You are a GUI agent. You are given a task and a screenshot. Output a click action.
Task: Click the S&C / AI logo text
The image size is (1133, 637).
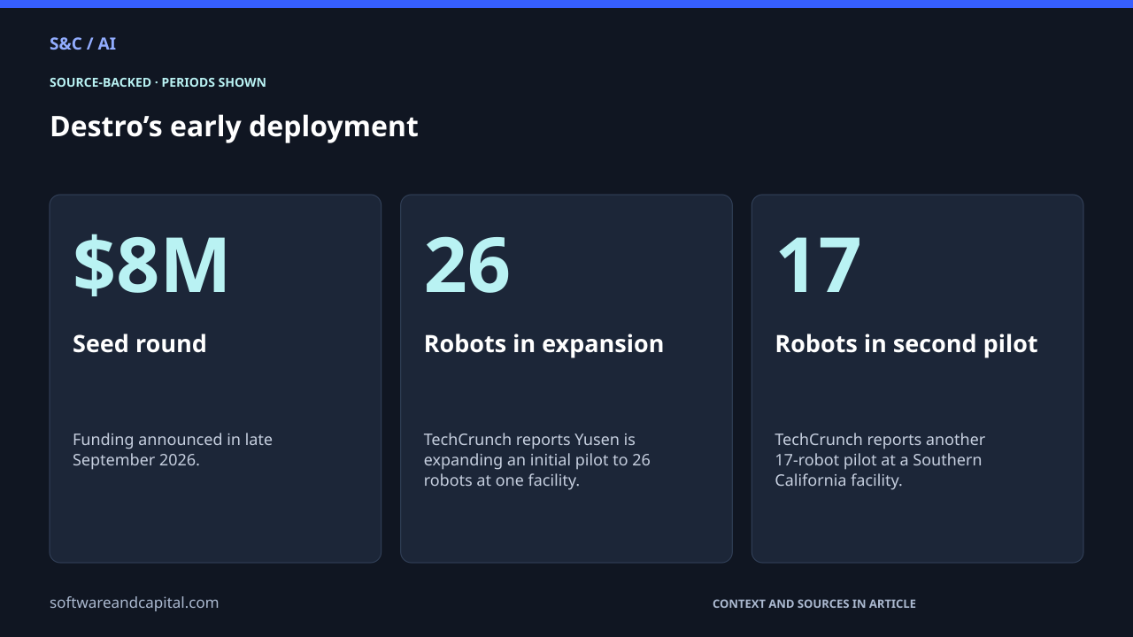coord(82,43)
